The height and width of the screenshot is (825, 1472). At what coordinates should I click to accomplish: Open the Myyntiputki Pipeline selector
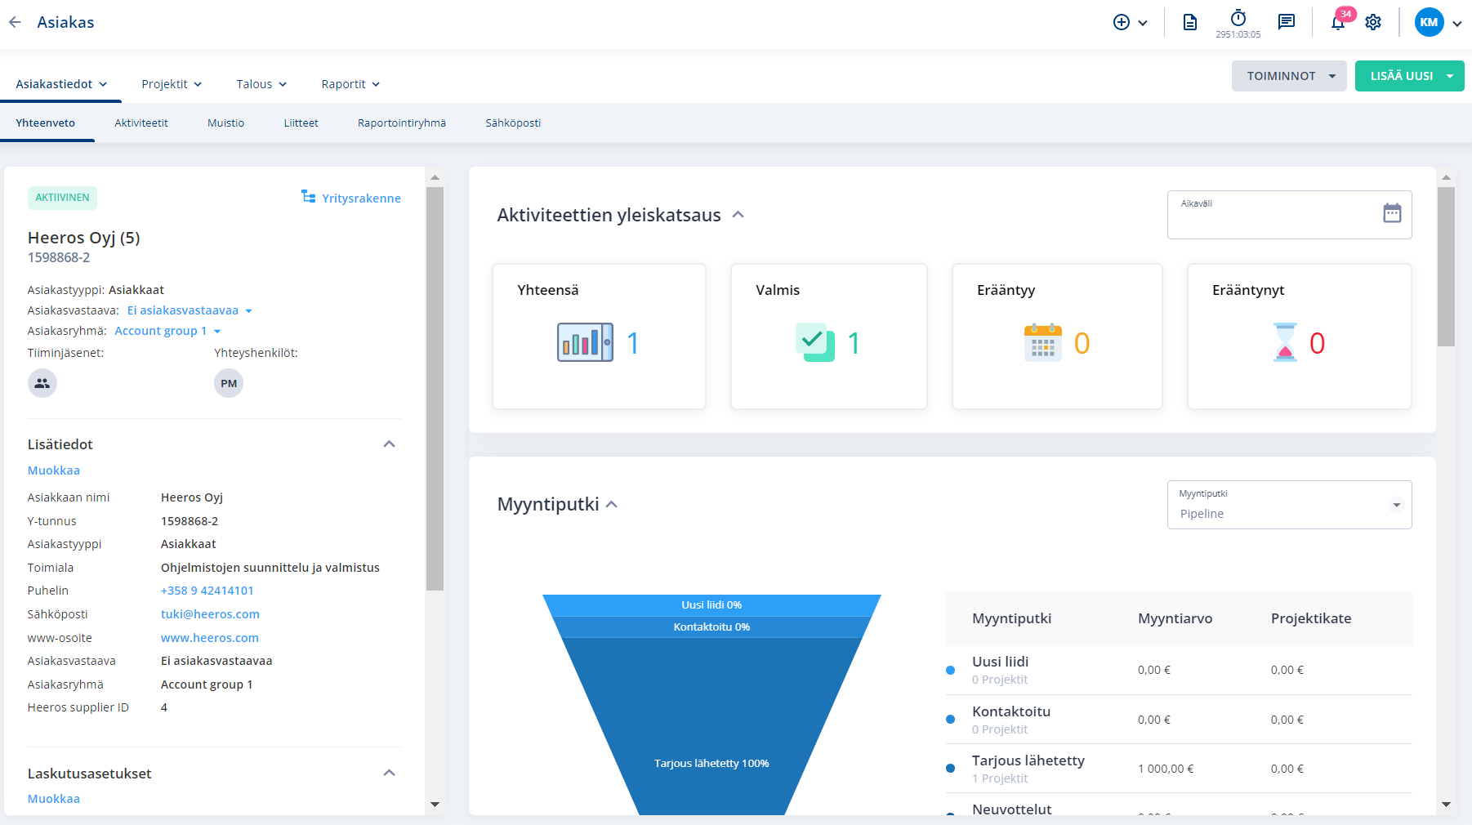tap(1289, 505)
